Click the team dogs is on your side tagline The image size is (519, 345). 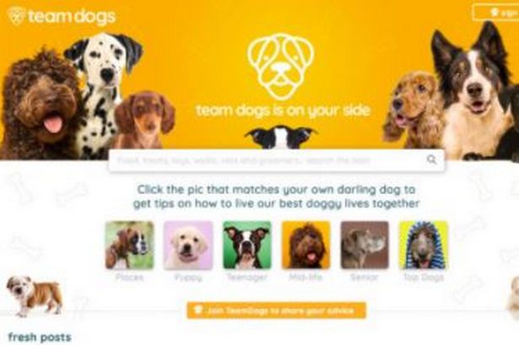[x=283, y=111]
